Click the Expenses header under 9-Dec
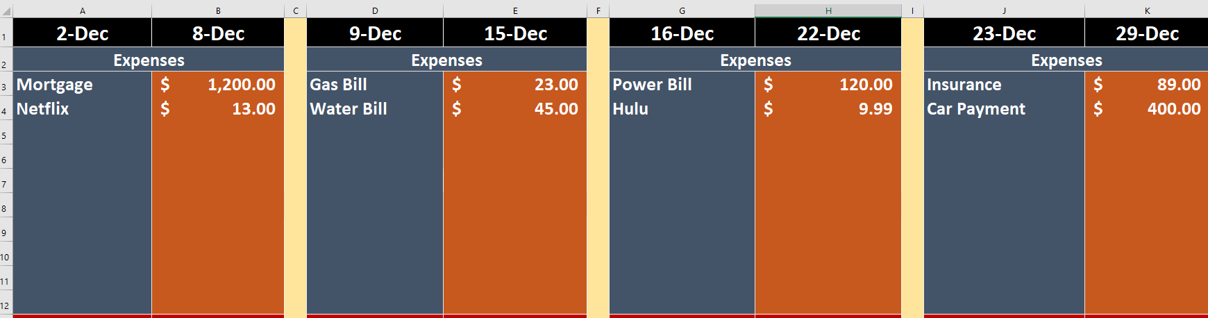The image size is (1208, 318). click(x=446, y=60)
